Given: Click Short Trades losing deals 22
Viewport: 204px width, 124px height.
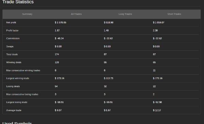Looking at the screenshot, I should [x=154, y=86].
